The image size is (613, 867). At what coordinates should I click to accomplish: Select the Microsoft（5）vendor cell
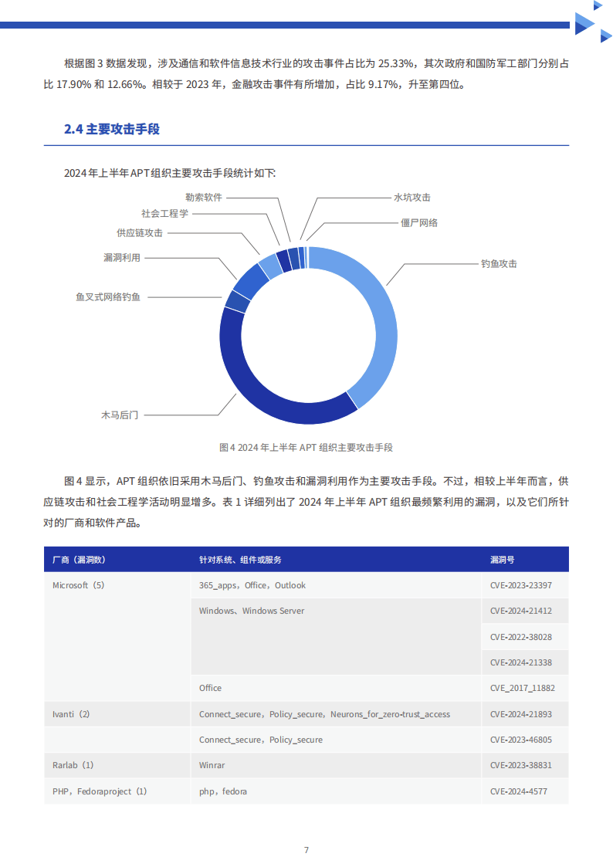pos(79,585)
